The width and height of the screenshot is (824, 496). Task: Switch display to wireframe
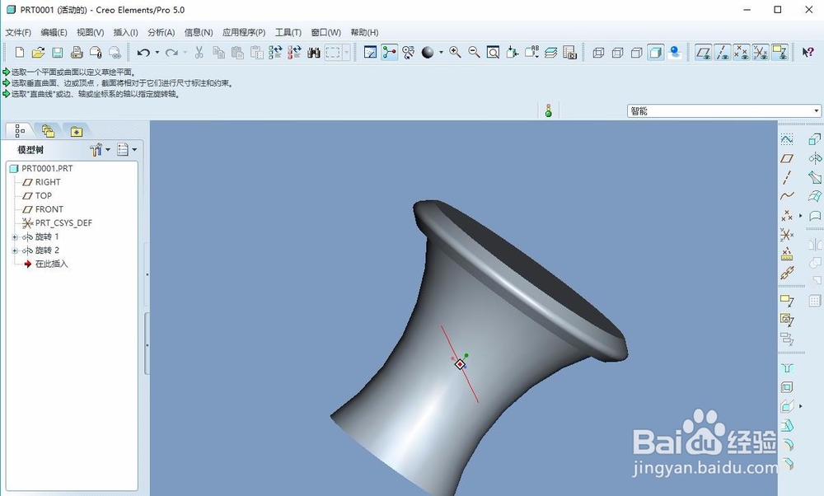(598, 53)
